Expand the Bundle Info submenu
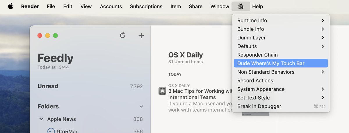Screen dimensions: 349x133 pos(281,29)
